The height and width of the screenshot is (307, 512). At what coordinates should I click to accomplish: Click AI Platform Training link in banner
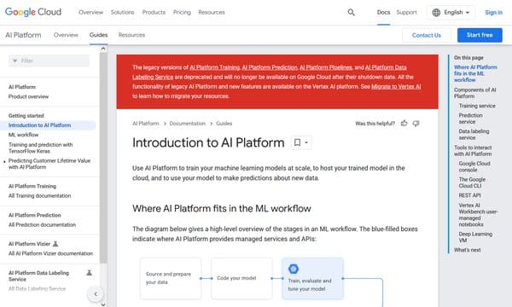(x=214, y=67)
